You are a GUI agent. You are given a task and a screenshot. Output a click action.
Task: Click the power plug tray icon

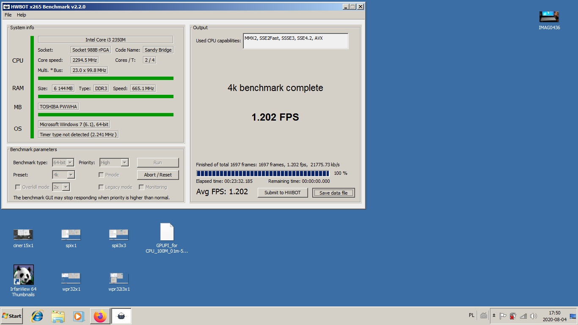click(513, 316)
